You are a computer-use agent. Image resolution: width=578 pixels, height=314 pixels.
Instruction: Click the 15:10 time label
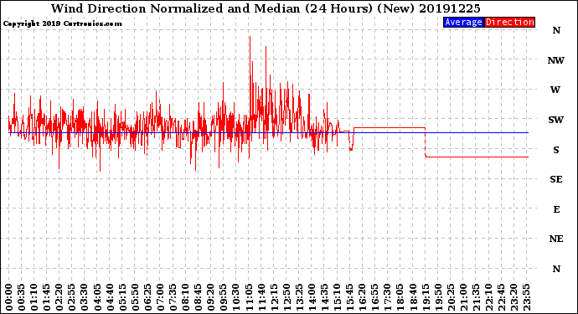tap(337, 297)
